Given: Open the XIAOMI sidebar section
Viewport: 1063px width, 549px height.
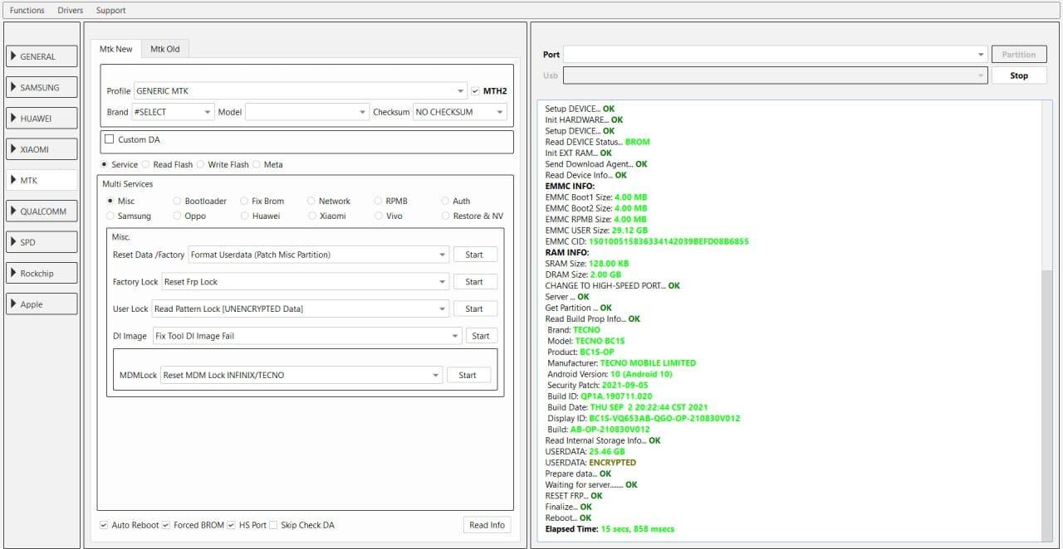Looking at the screenshot, I should [42, 149].
